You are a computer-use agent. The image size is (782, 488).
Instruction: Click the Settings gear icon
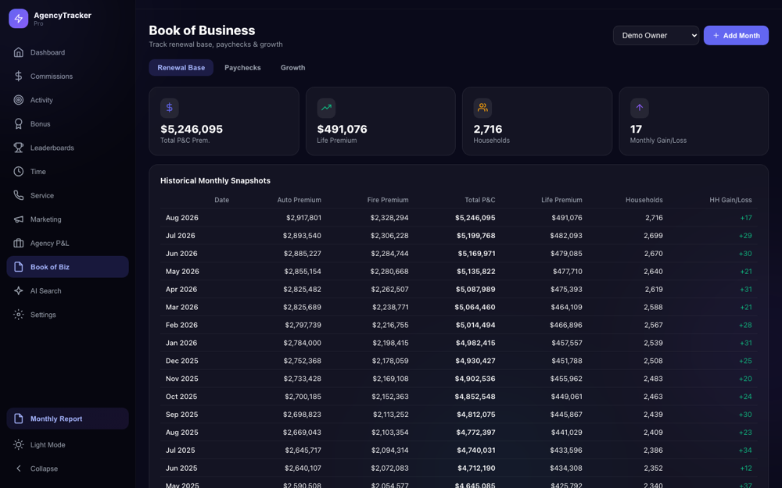(x=19, y=315)
